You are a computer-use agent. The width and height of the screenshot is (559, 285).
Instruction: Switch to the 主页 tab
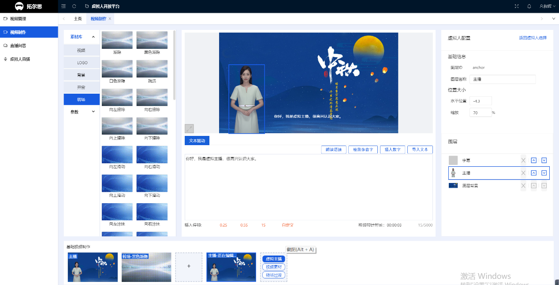coord(78,18)
